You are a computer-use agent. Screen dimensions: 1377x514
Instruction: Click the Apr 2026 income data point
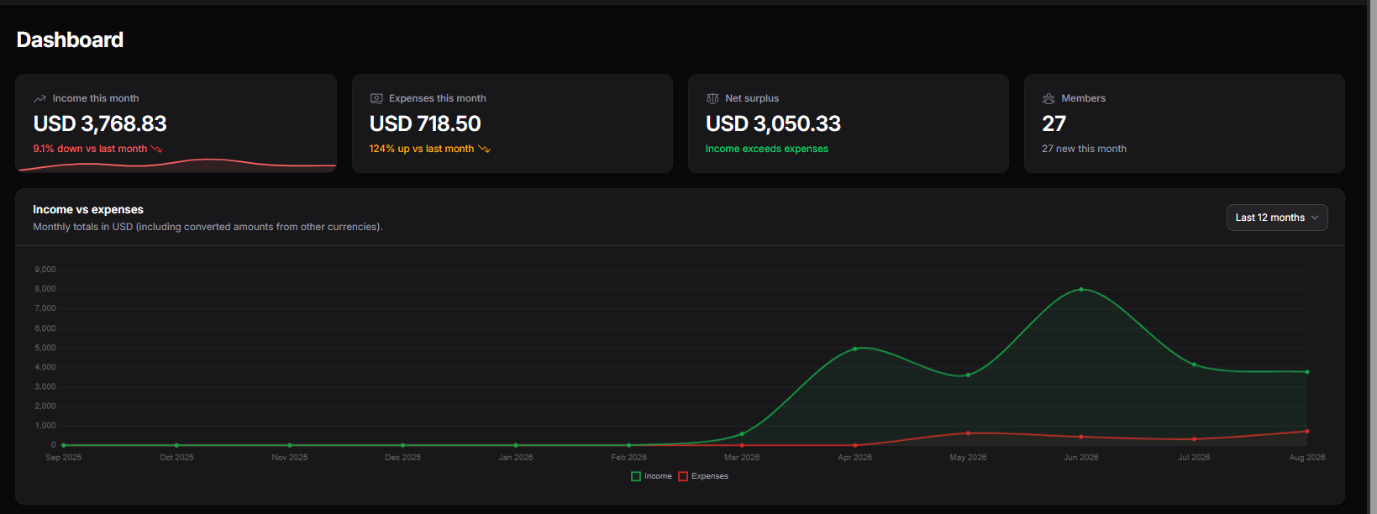(x=855, y=349)
